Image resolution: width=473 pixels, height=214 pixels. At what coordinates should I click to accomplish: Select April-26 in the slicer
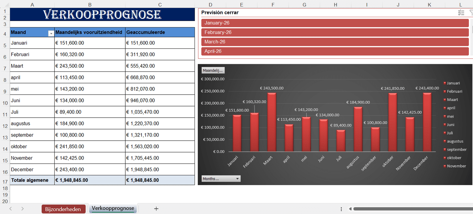335,51
